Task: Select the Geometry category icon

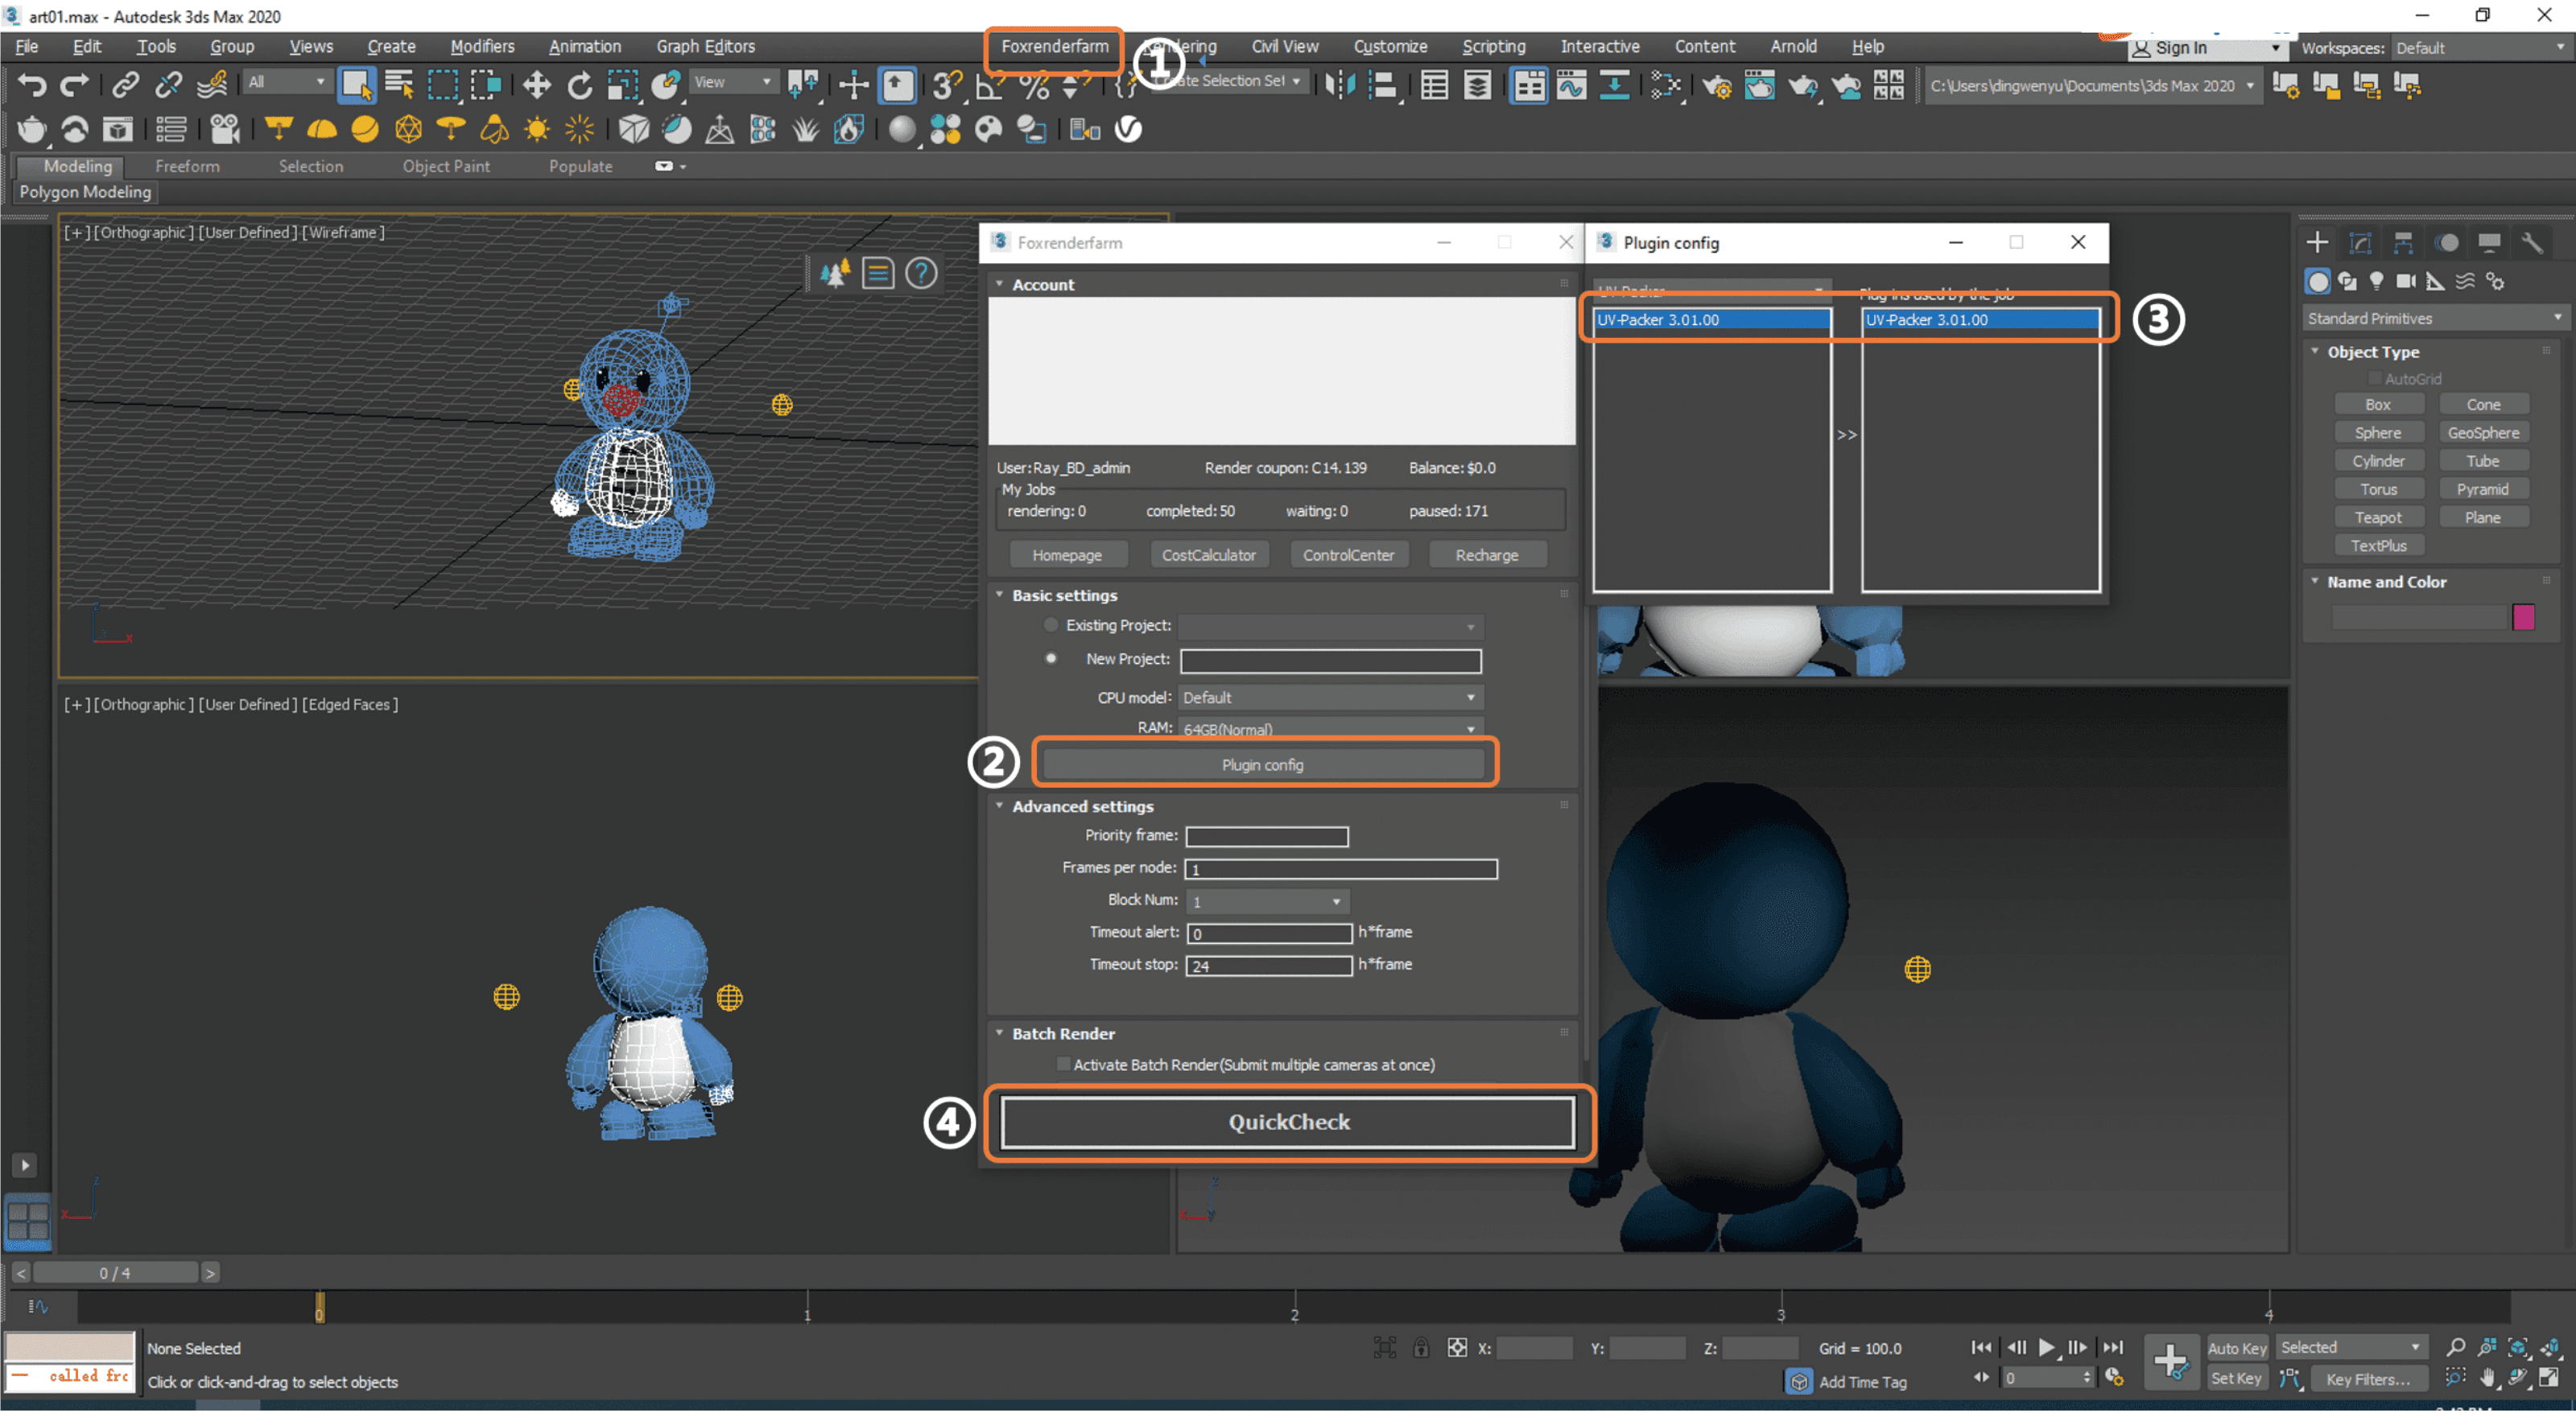Action: [2317, 282]
